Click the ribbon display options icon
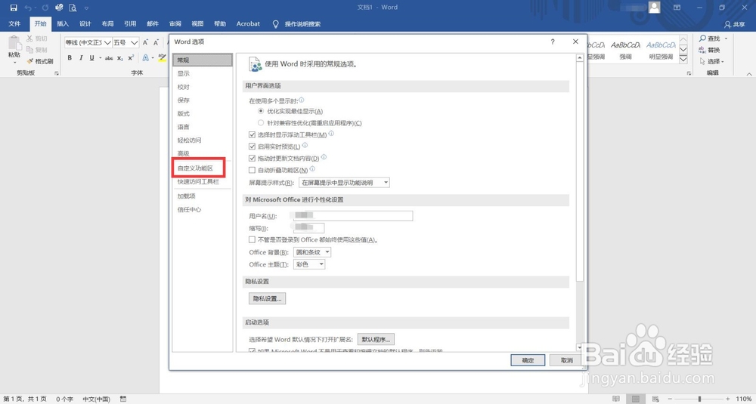This screenshot has height=404, width=756. pyautogui.click(x=677, y=8)
